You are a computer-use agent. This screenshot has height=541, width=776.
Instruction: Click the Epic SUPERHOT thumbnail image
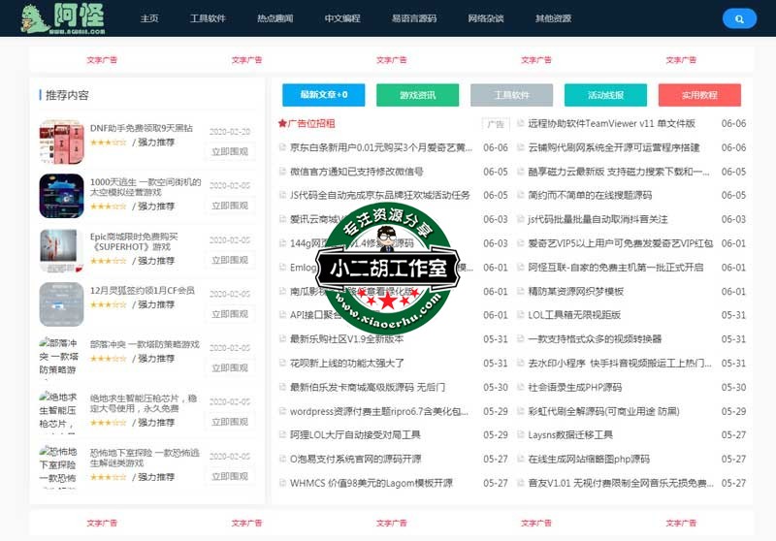point(61,250)
